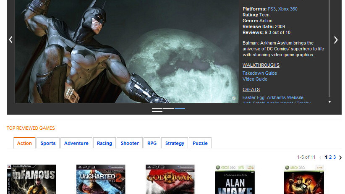Switch to the Sports tab
Image resolution: width=345 pixels, height=194 pixels.
(x=48, y=143)
